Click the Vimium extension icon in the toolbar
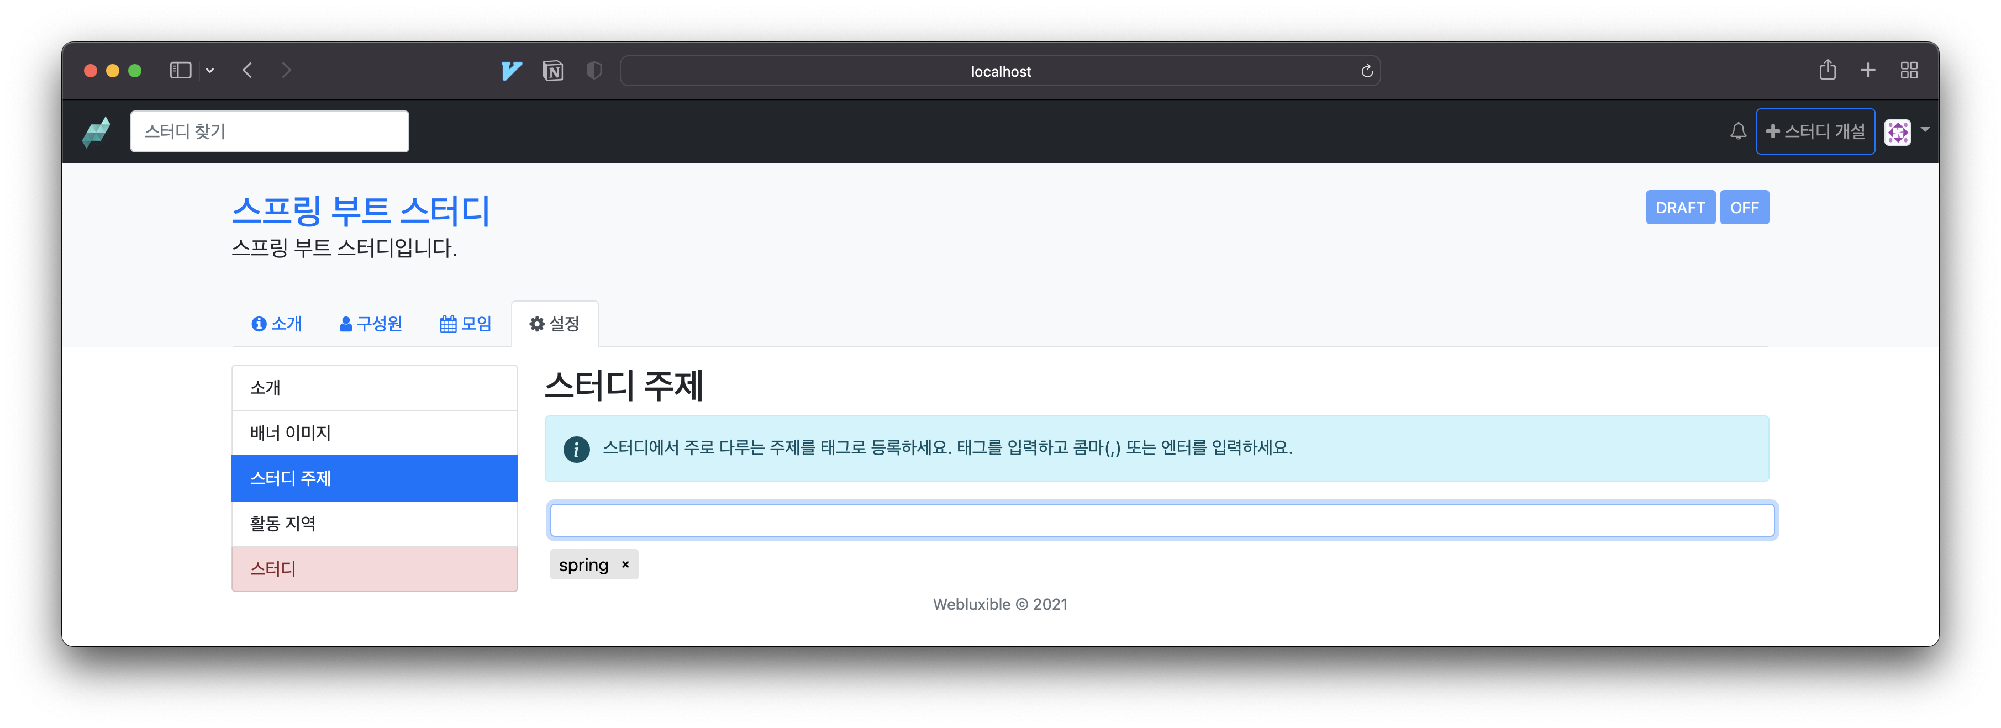This screenshot has width=2001, height=728. point(511,71)
